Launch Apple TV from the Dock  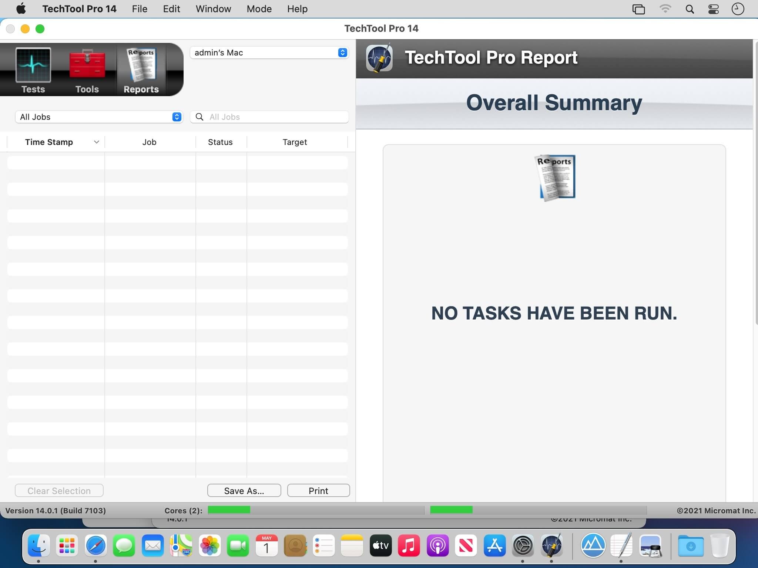[380, 545]
